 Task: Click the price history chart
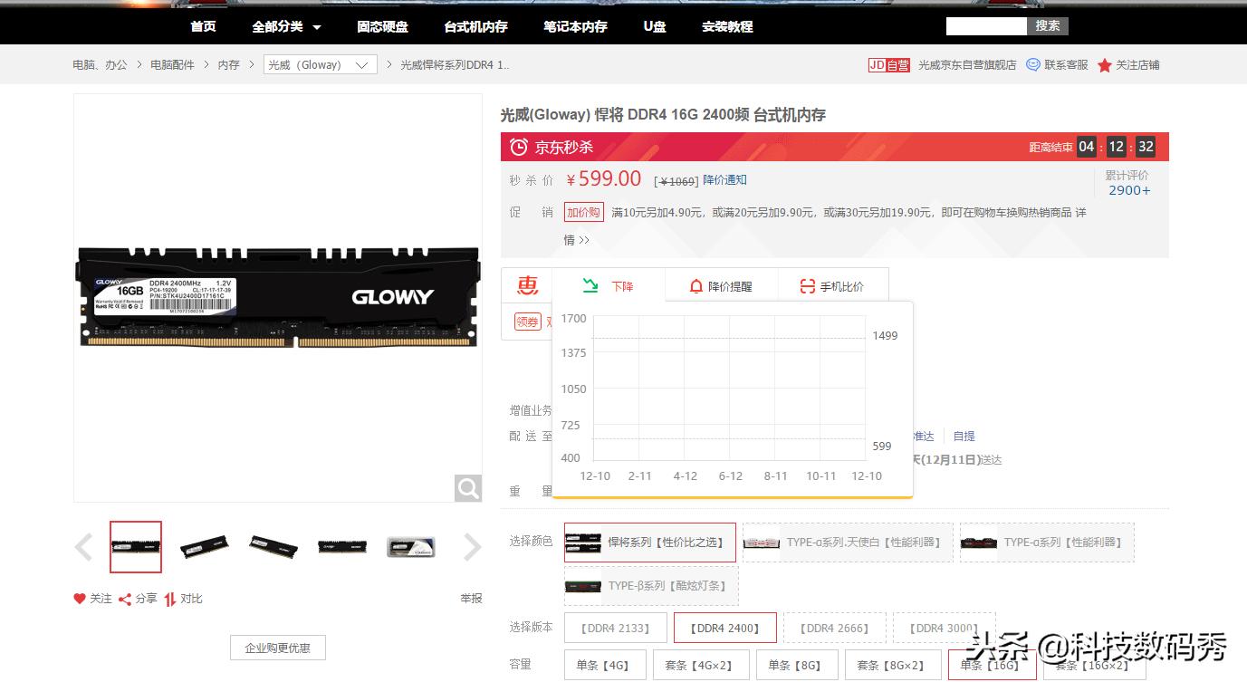coord(732,399)
